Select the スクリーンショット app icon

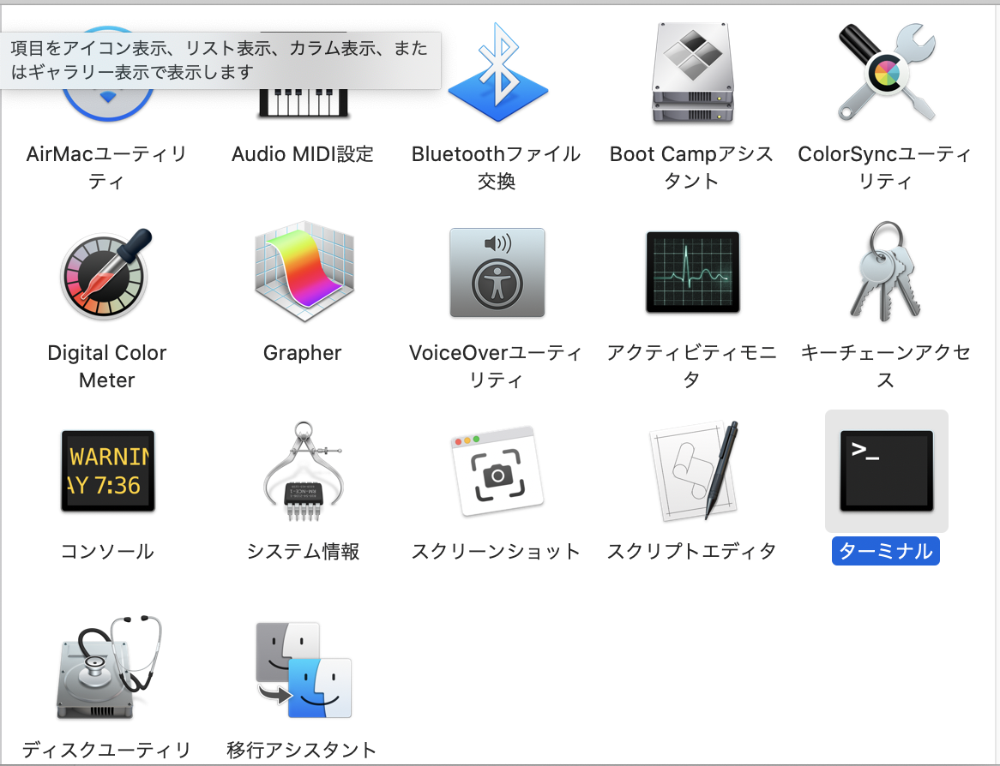click(x=497, y=471)
